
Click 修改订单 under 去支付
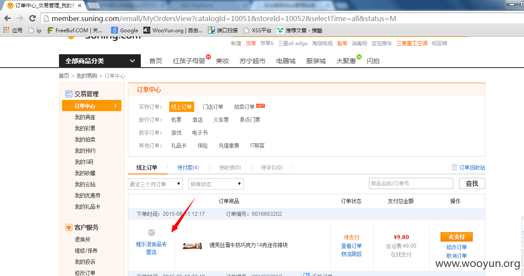pyautogui.click(x=456, y=247)
